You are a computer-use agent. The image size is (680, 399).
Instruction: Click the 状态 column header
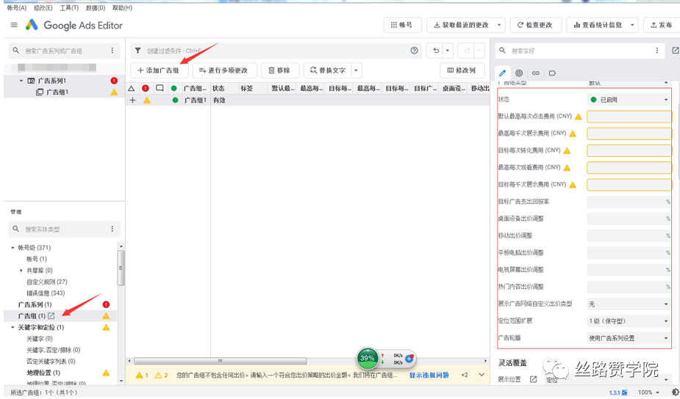(218, 88)
